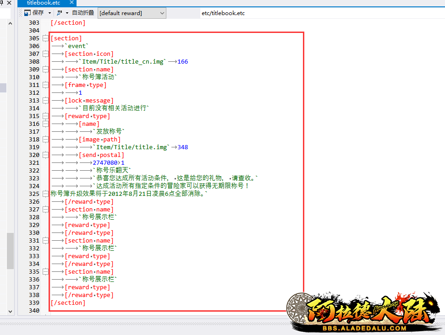Click the pin icon on left panel
Screen dimensions: 445x335
[2, 3]
